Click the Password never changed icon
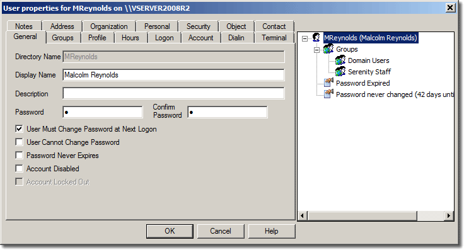464x250 pixels. pyautogui.click(x=328, y=94)
